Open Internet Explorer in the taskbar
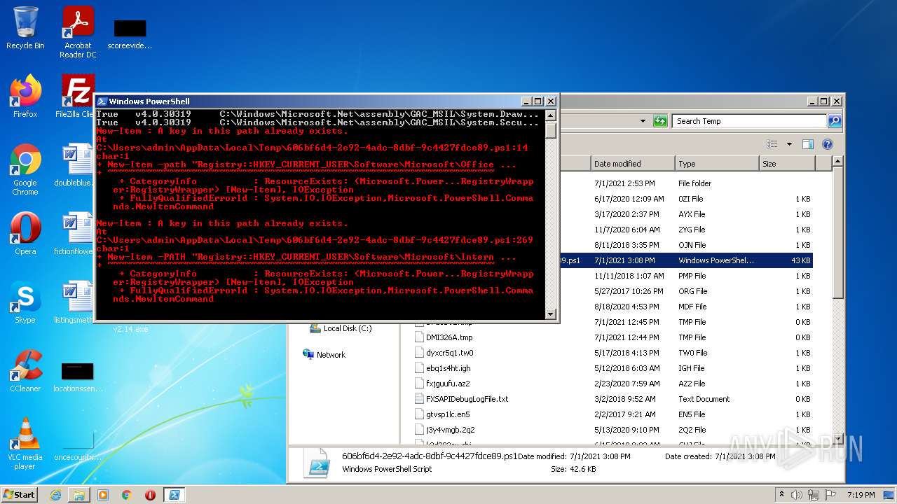The image size is (897, 504). [55, 495]
